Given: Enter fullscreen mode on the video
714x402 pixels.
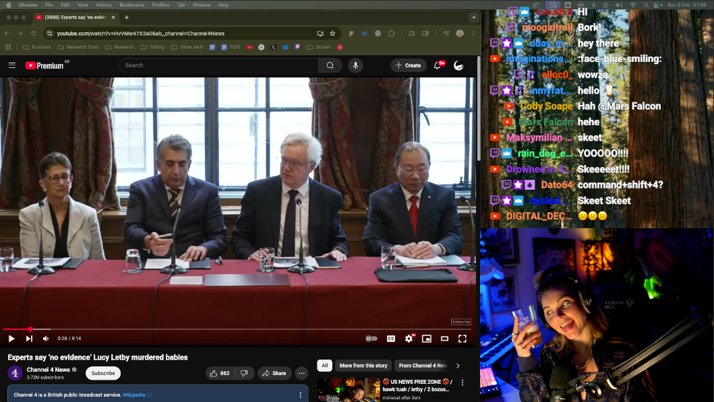Looking at the screenshot, I should (463, 339).
